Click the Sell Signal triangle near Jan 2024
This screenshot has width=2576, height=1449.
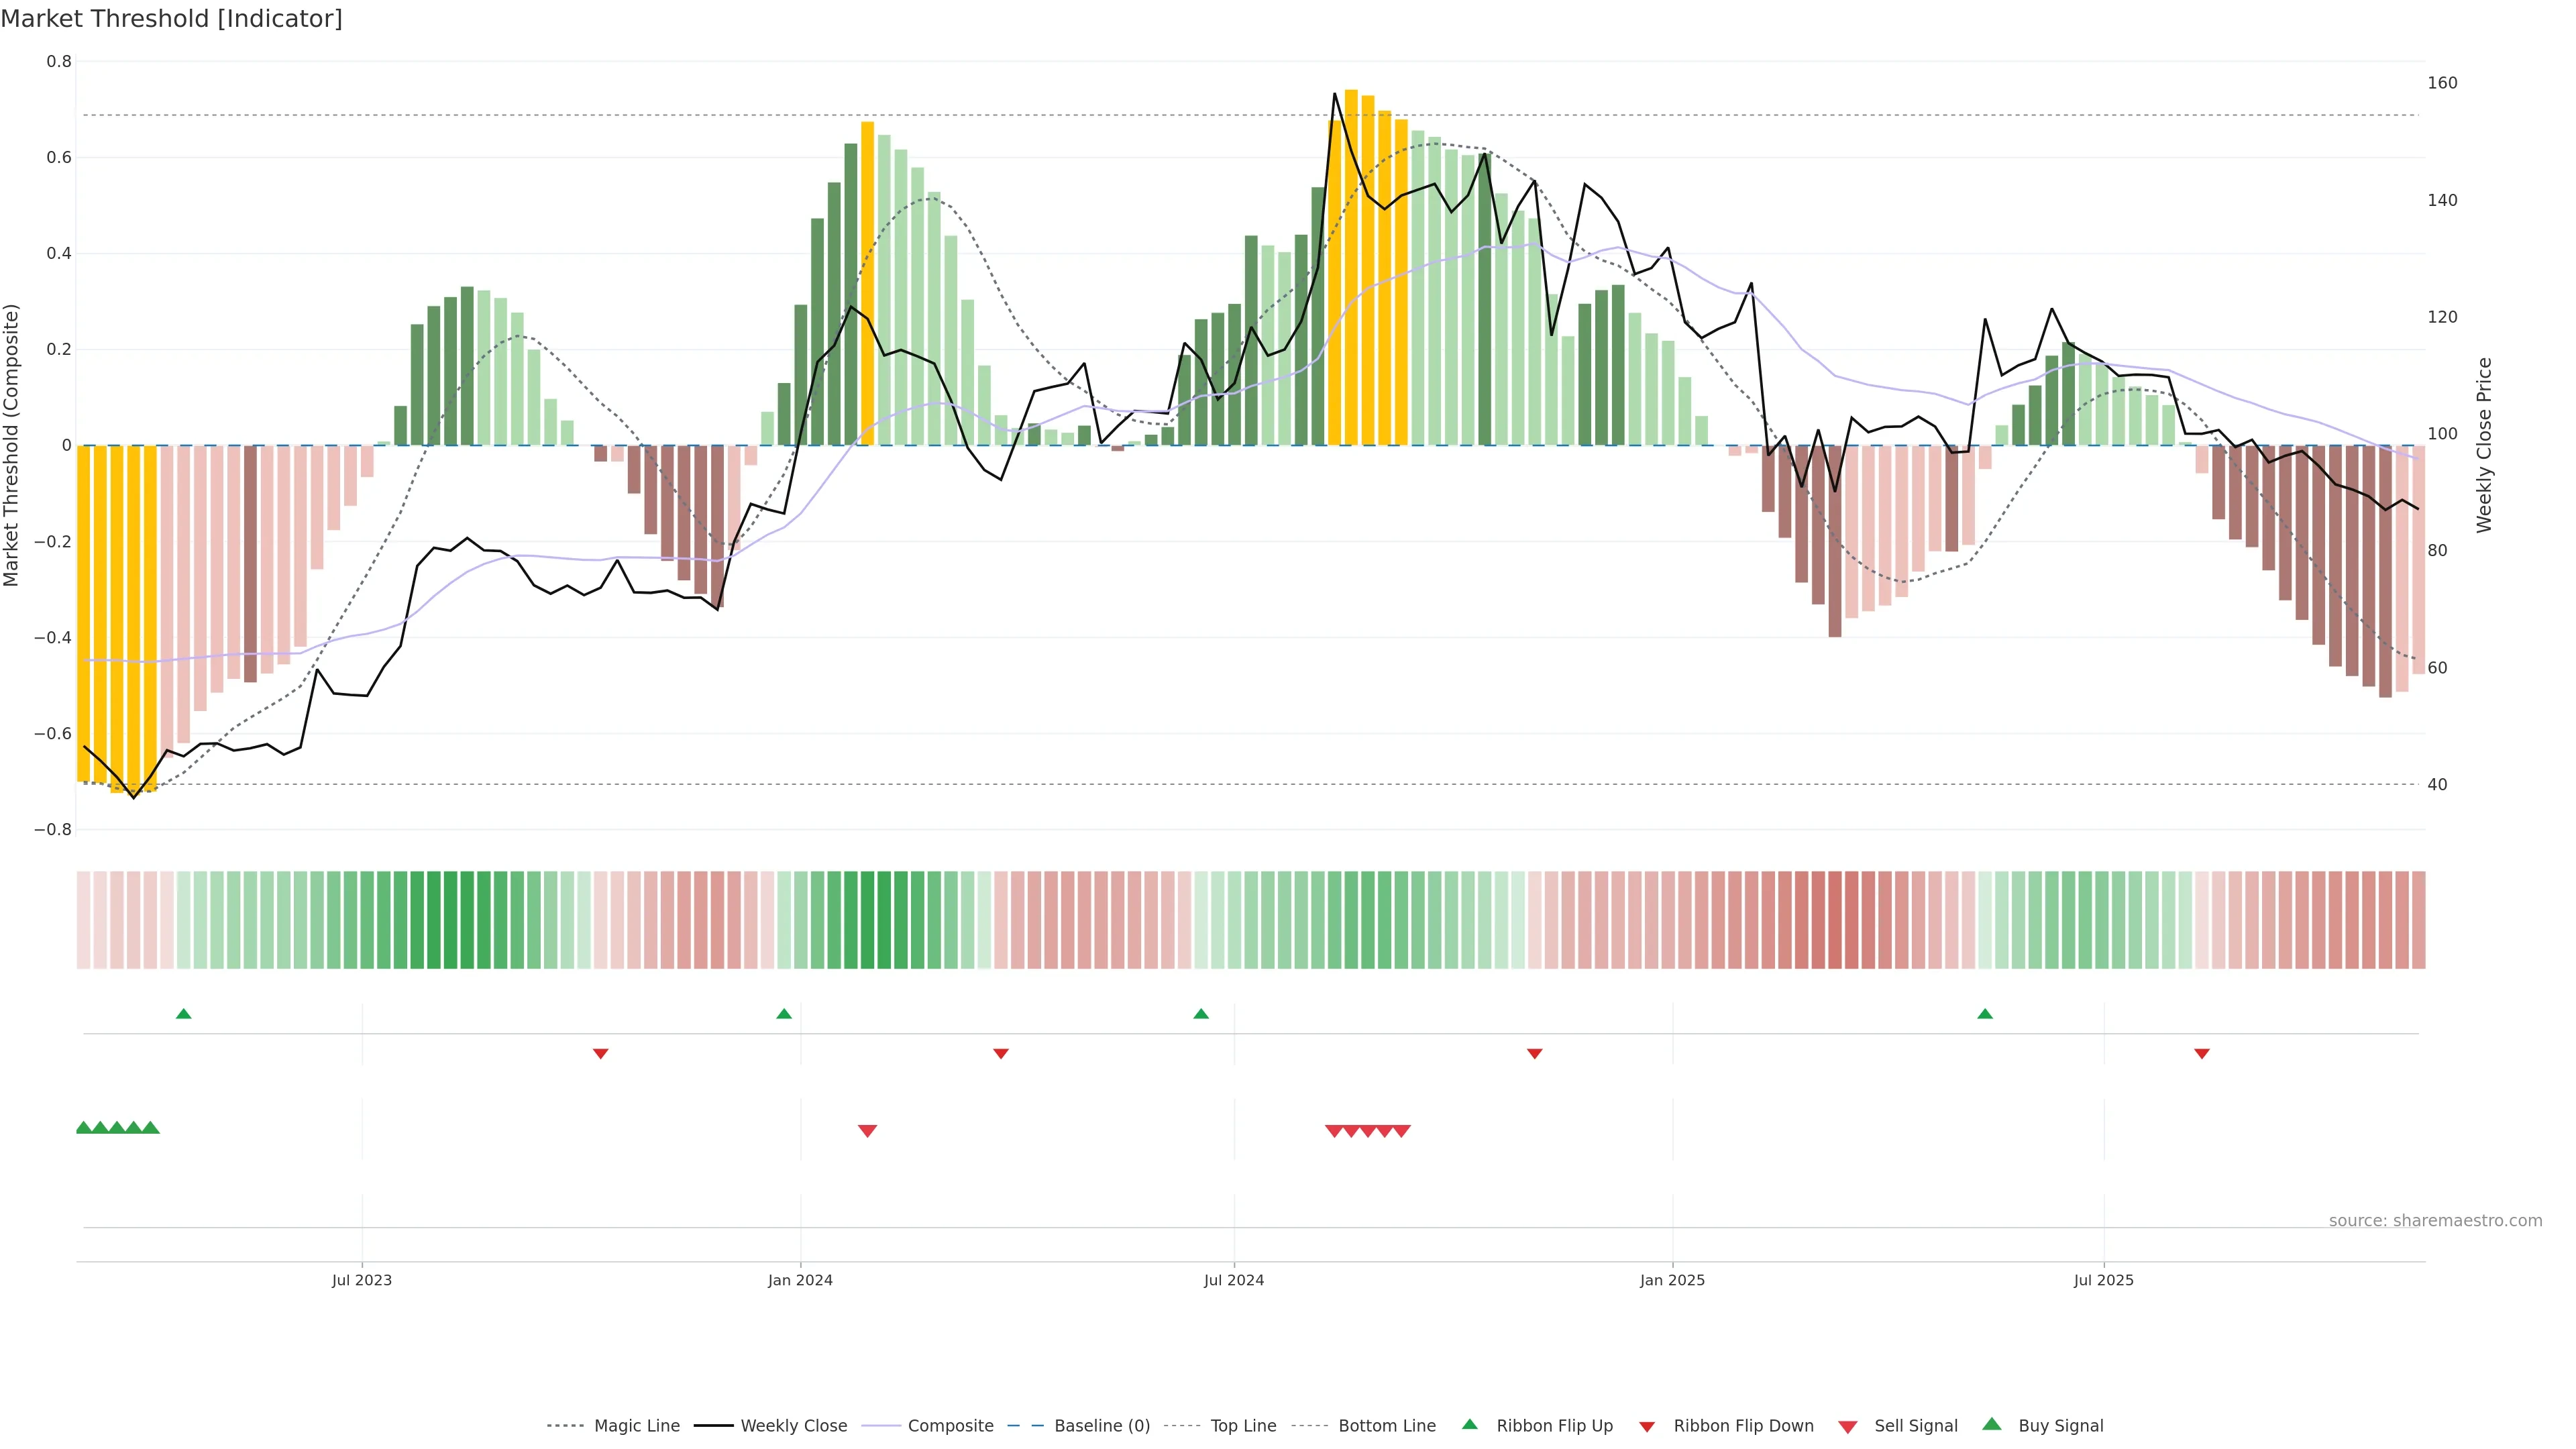pos(867,1131)
